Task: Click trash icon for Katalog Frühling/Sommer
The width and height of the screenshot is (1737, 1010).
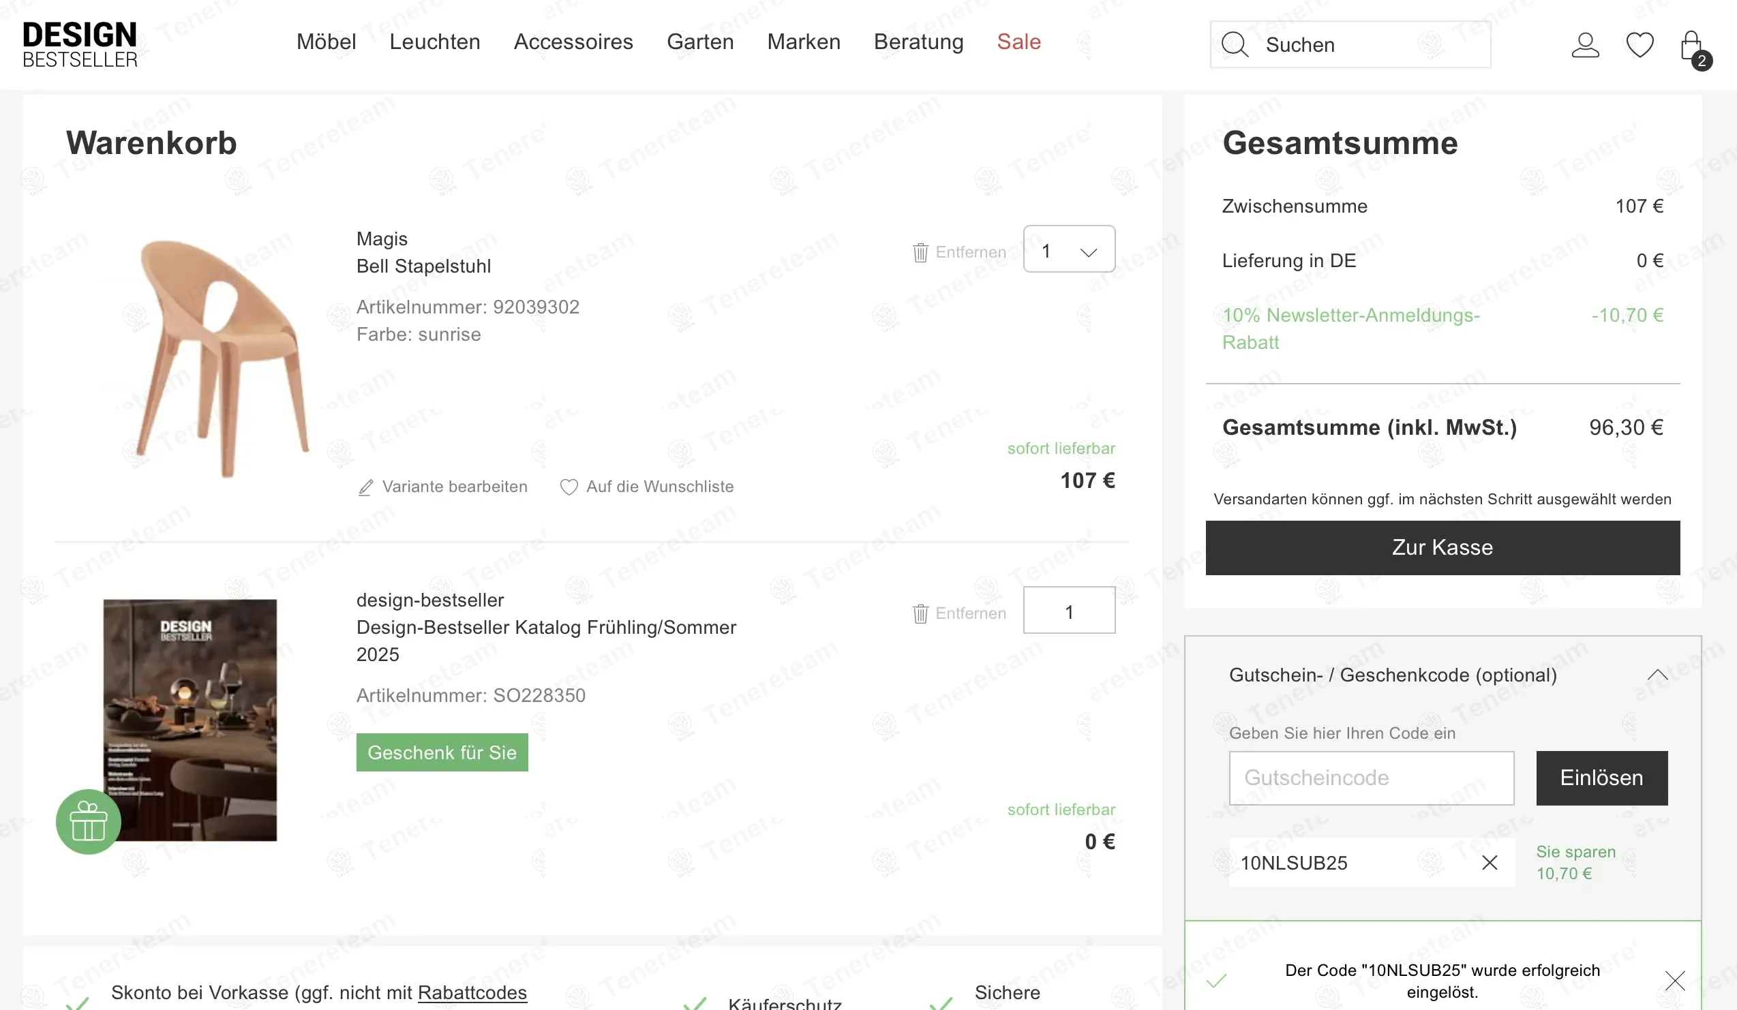Action: [920, 613]
